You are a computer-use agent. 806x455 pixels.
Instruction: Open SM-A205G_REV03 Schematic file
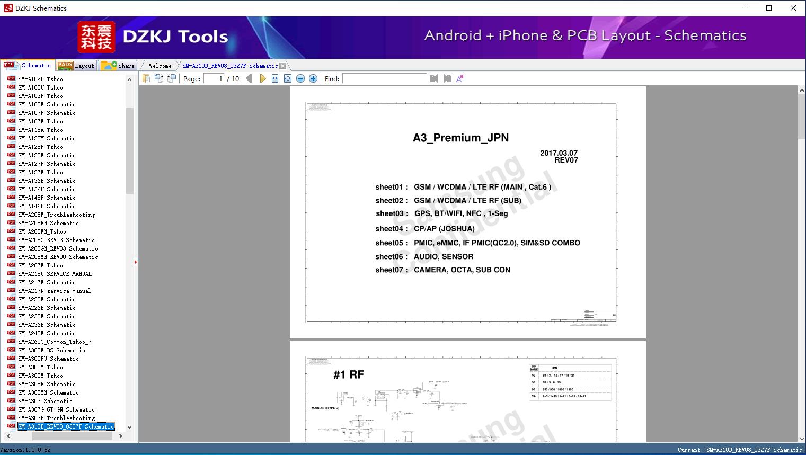click(57, 240)
